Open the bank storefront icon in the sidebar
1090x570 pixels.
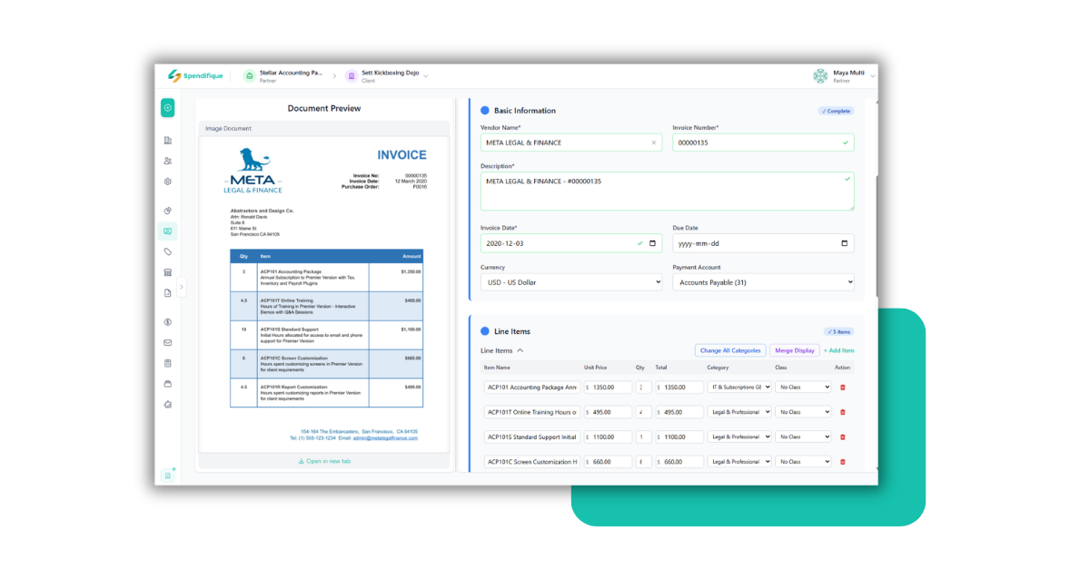(168, 272)
